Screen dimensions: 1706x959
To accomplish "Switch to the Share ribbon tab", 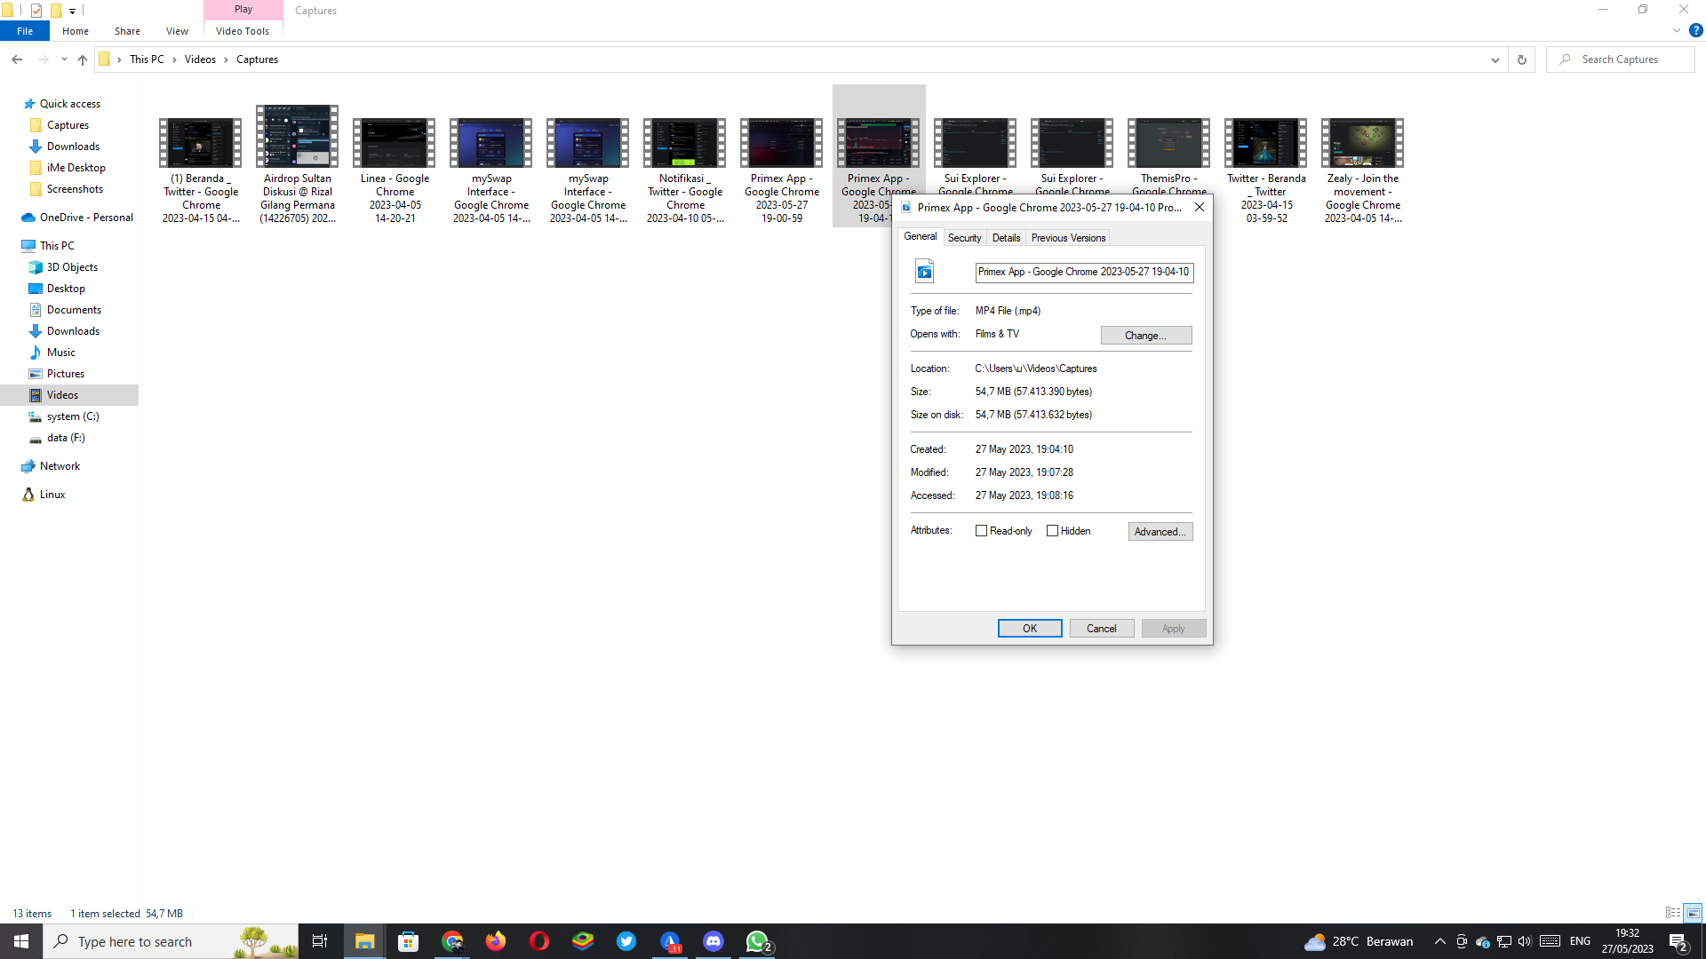I will [x=127, y=31].
